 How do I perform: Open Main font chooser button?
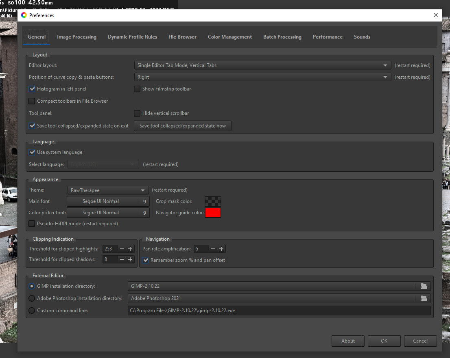(108, 201)
